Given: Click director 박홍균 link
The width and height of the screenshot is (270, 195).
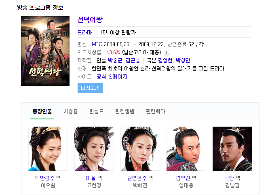Looking at the screenshot, I should point(115,60).
